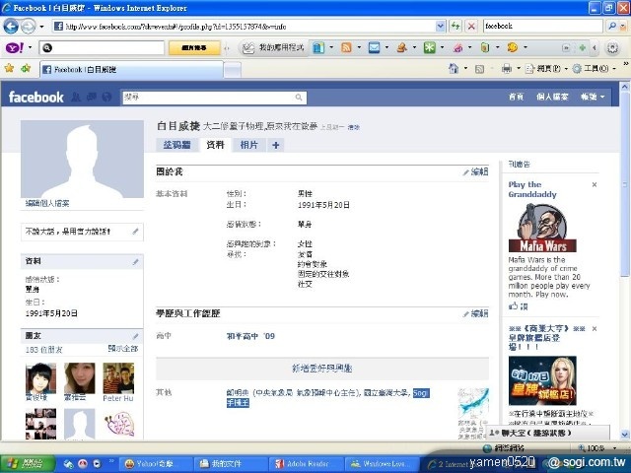Viewport: 631px width, 473px height.
Task: Open the address bar dropdown arrow
Action: tap(441, 27)
